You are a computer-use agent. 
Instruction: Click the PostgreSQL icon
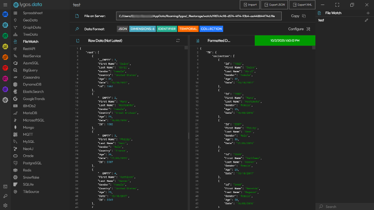15,163
